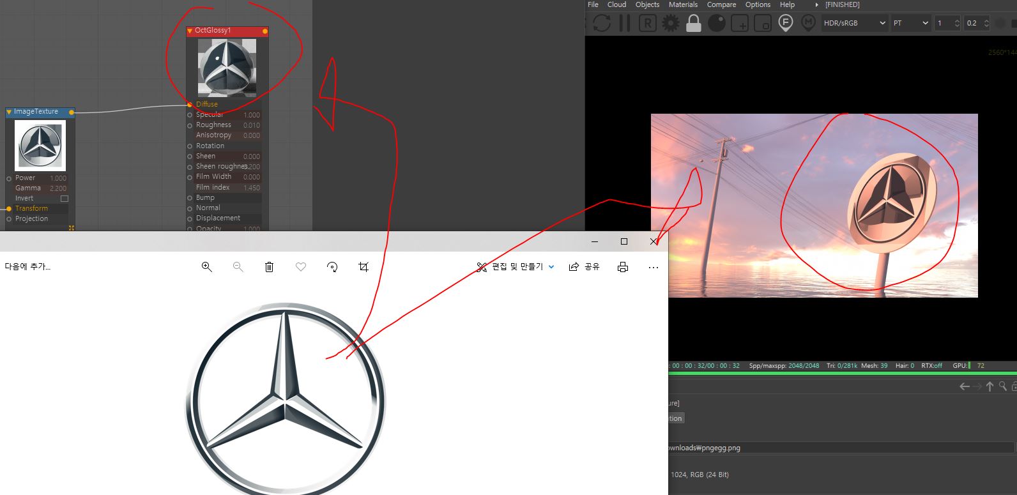The image size is (1017, 495).
Task: Print the photo using printer icon
Action: (623, 266)
